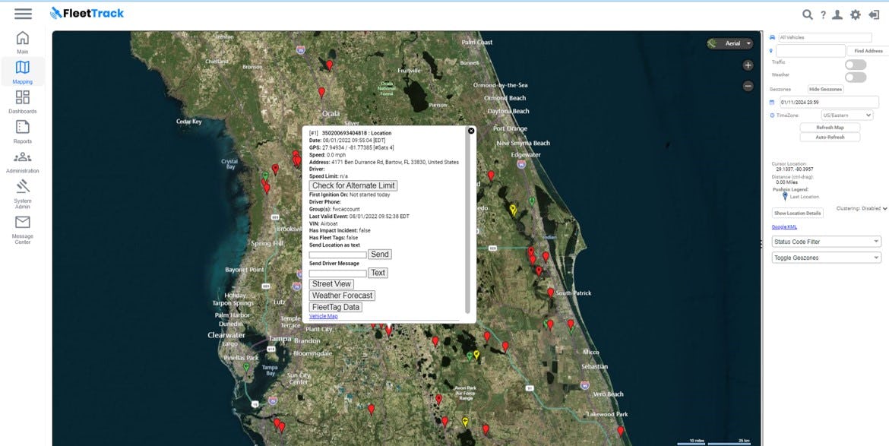Open the settings gear icon
889x446 pixels.
[x=856, y=14]
